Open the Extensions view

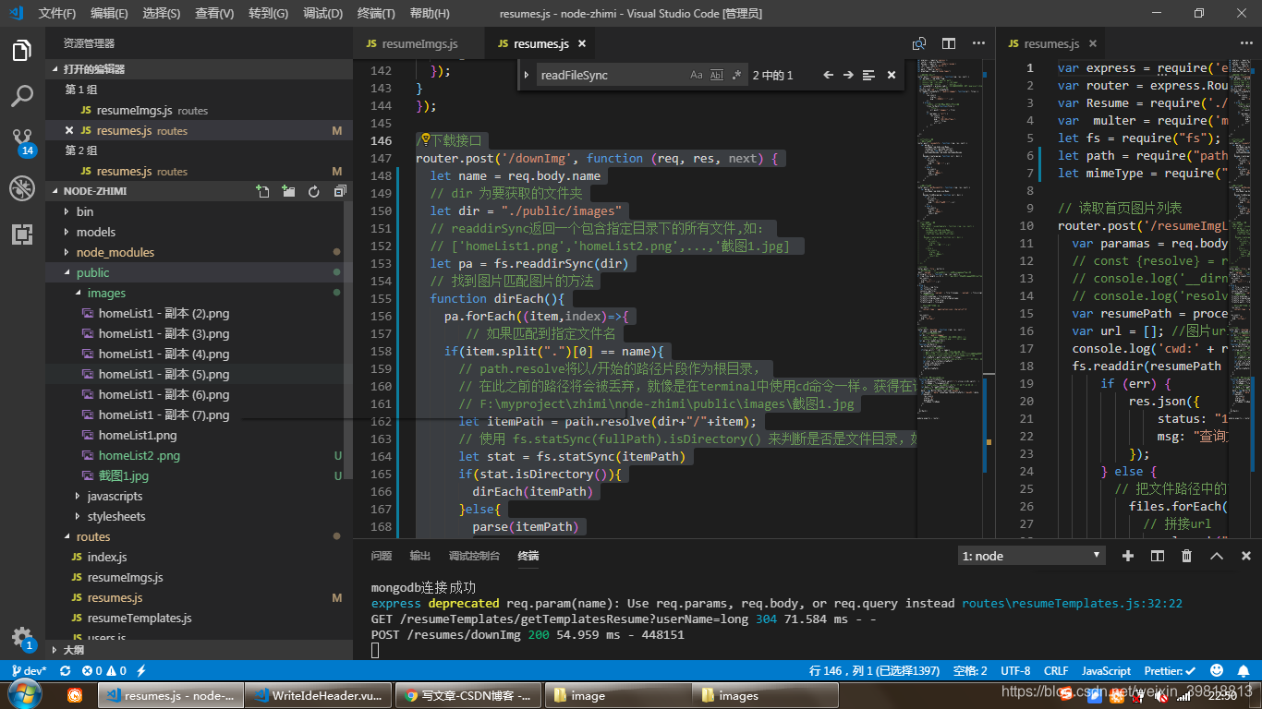[22, 234]
